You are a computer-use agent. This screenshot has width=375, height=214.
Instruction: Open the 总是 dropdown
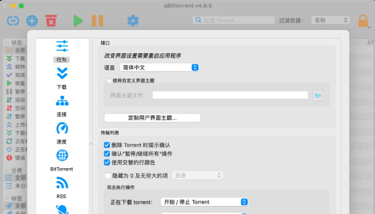pos(197,176)
